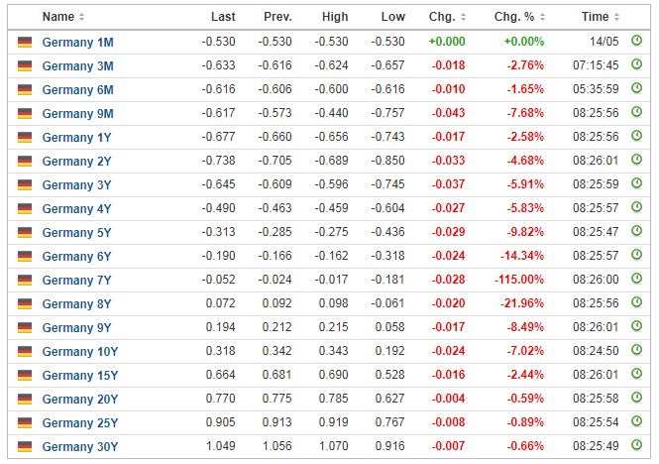Open the Germany 3M bond link
The image size is (659, 464).
[77, 66]
